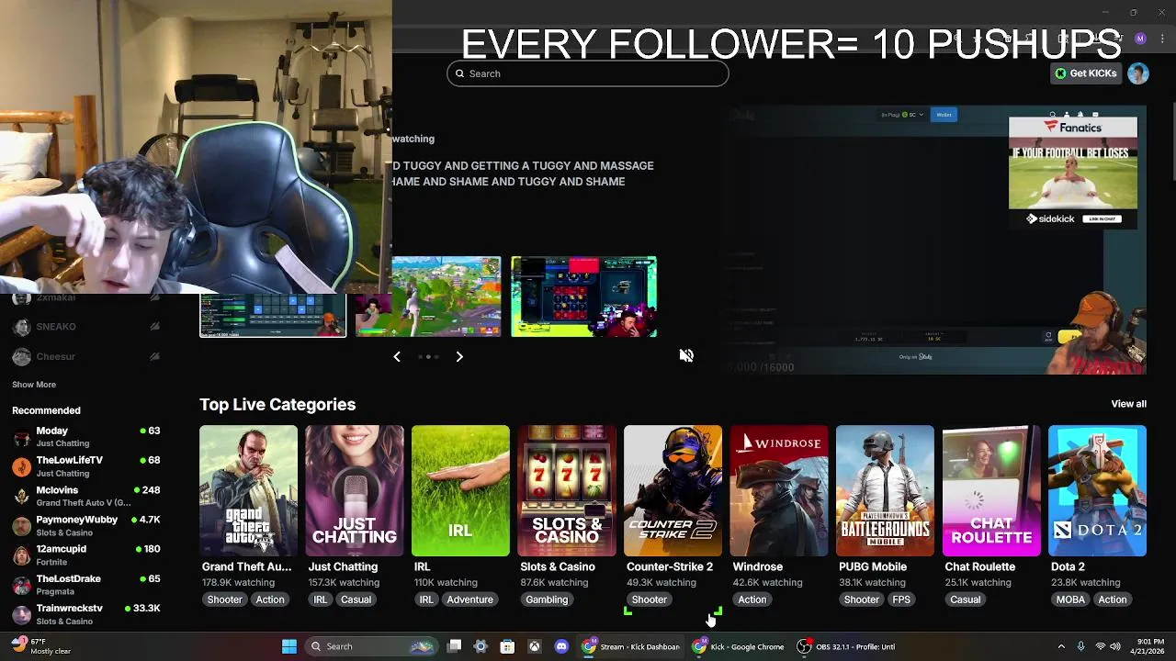The image size is (1176, 661).
Task: Open Trainwreckstv's avatar in the sidebar
Action: coord(21,614)
